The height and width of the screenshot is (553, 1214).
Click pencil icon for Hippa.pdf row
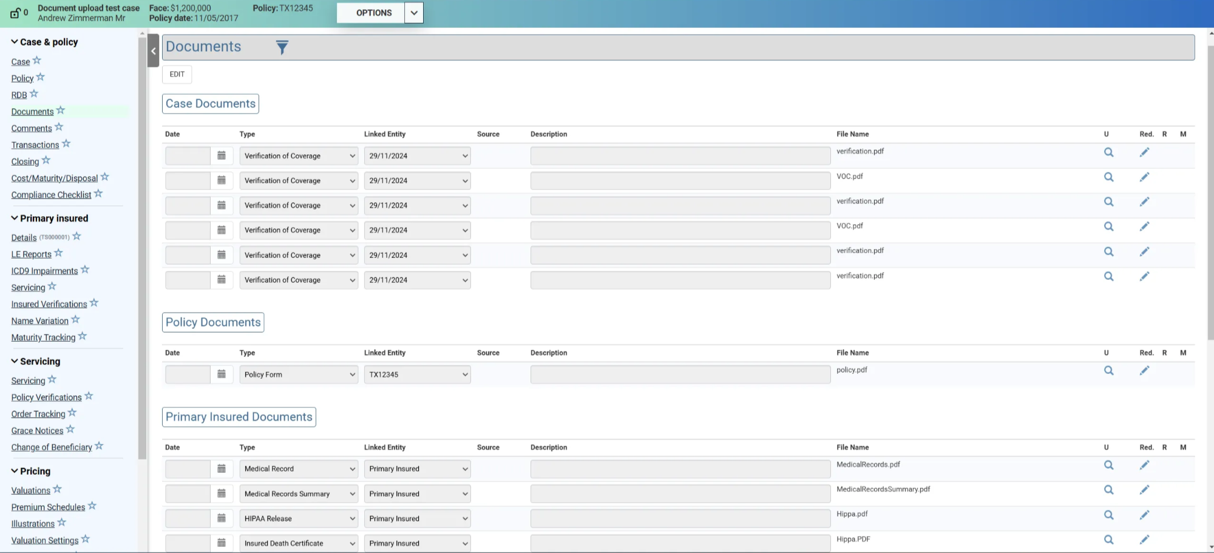[1144, 515]
